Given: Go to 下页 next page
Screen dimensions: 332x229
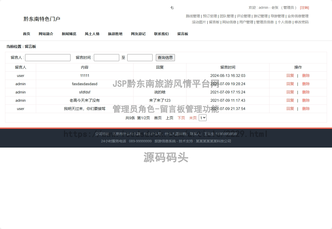Looking at the screenshot, I should [x=181, y=118].
